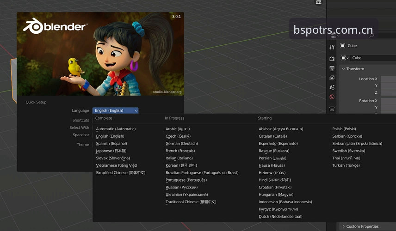Choose Turkish (Türkçe) language
The height and width of the screenshot is (231, 396).
pos(346,165)
